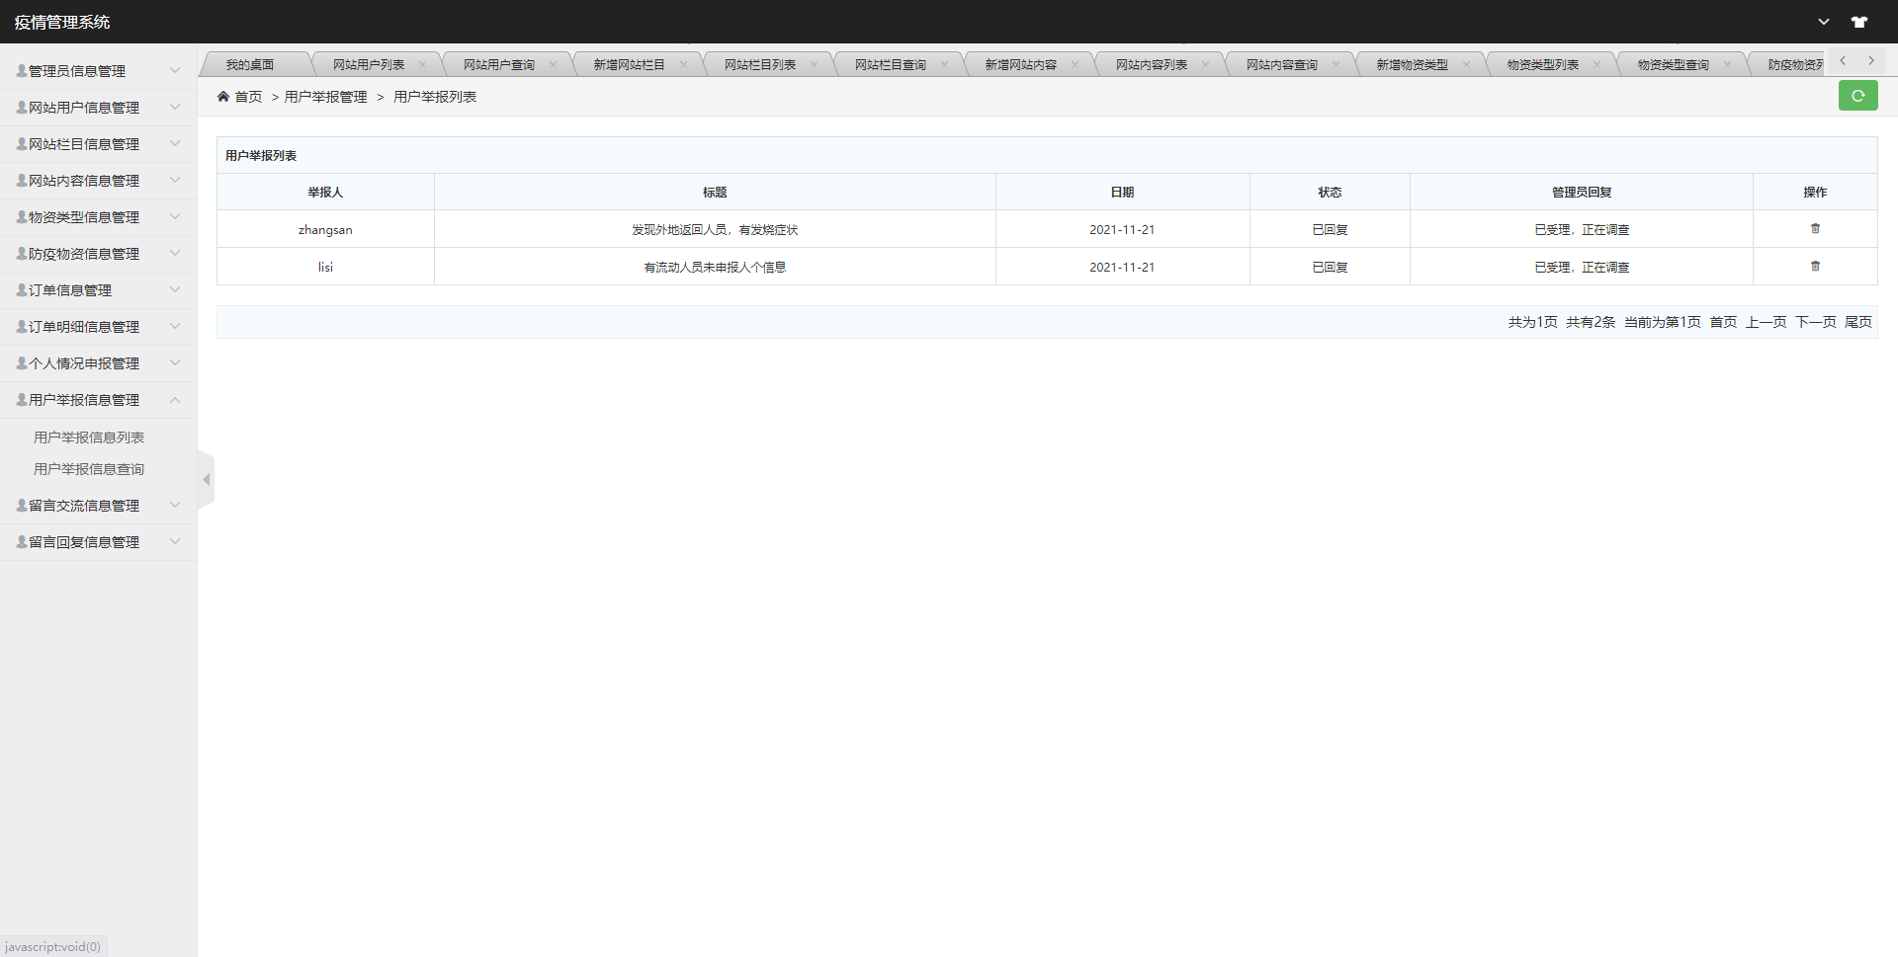The height and width of the screenshot is (957, 1898).
Task: Close the 网站用户列表 tab
Action: [422, 64]
